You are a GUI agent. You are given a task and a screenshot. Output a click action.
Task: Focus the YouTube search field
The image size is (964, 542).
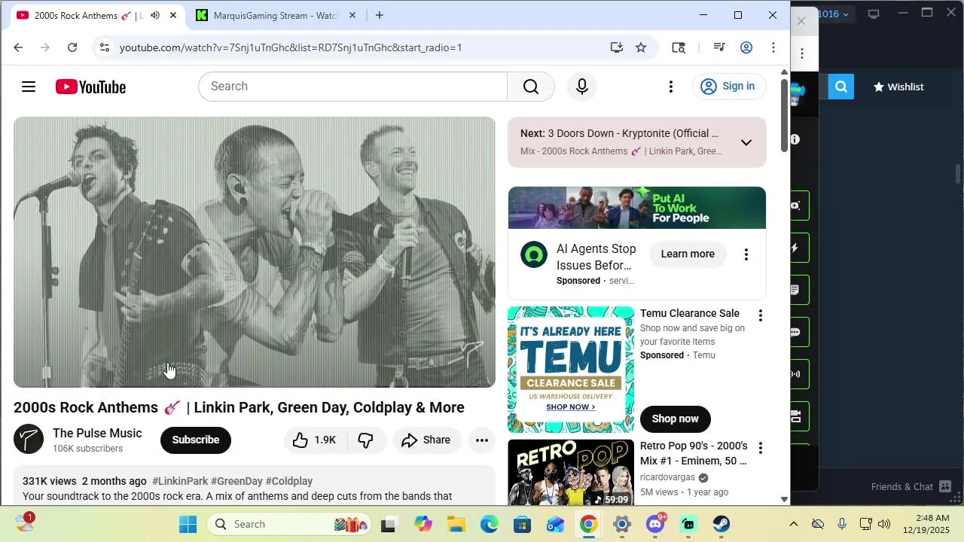pos(352,87)
